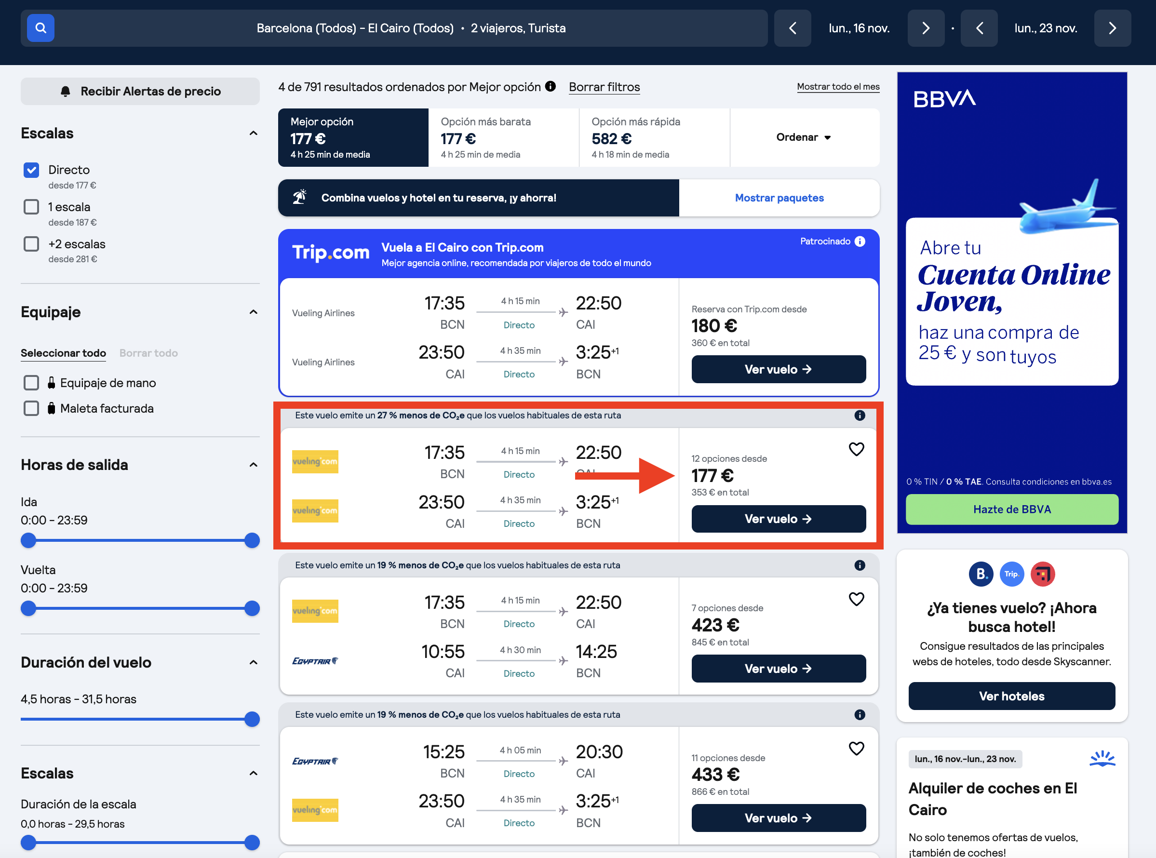Select the Mejor opción tab
The width and height of the screenshot is (1156, 858).
click(x=353, y=138)
